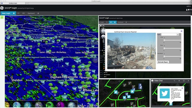Click the Hardware slider handle
Viewport: 192px width, 108px height.
164,56
